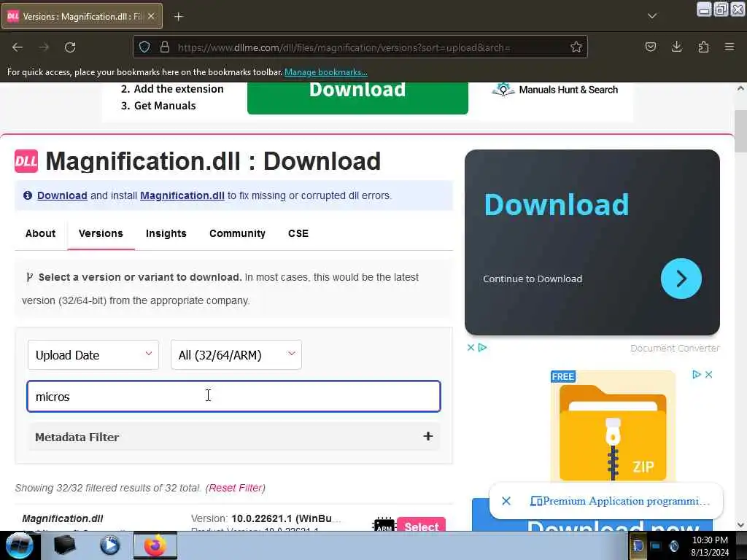
Task: Select the Versions tab
Action: point(101,233)
